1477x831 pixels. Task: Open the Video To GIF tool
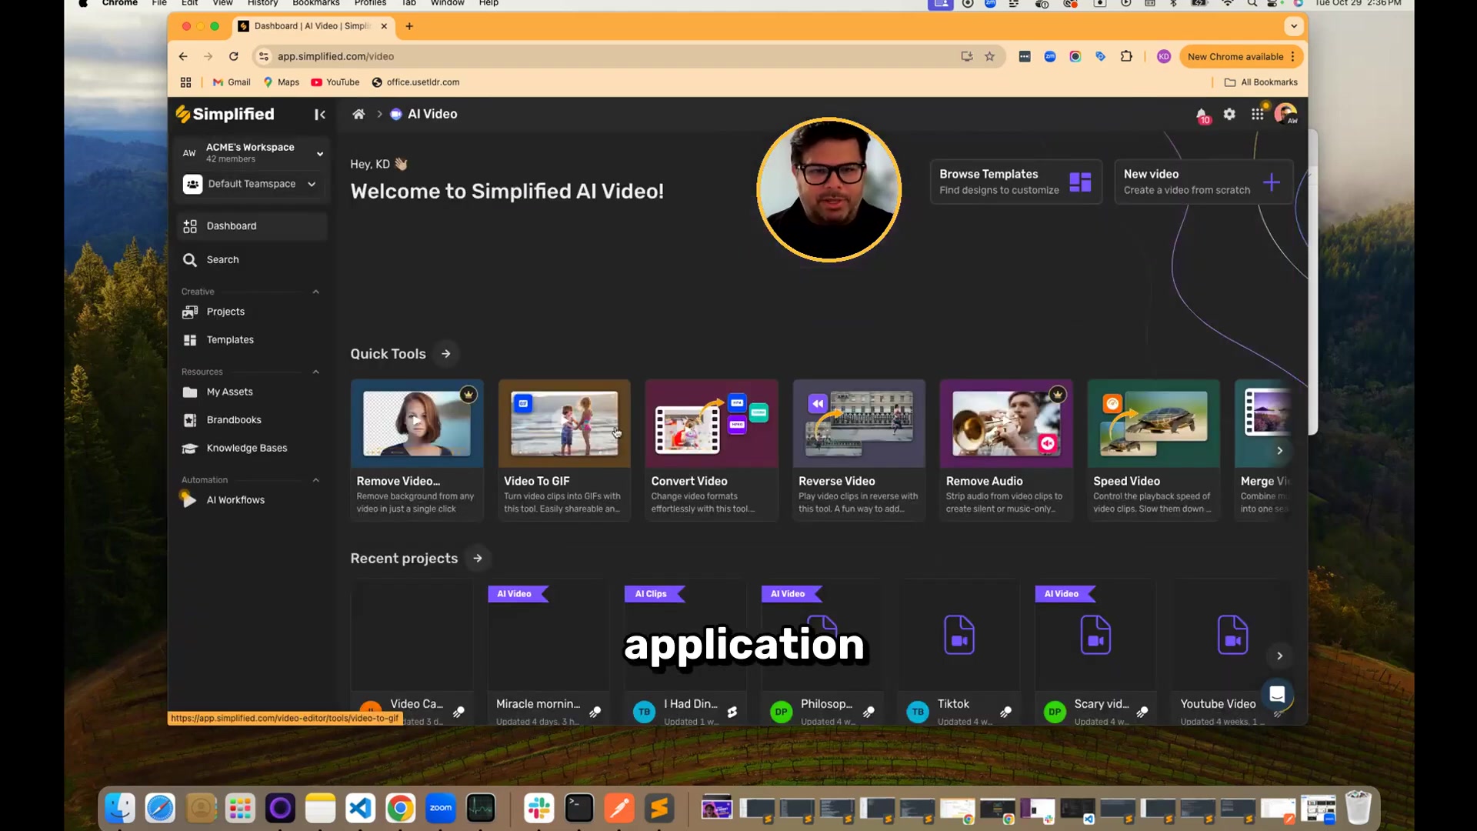pyautogui.click(x=564, y=449)
